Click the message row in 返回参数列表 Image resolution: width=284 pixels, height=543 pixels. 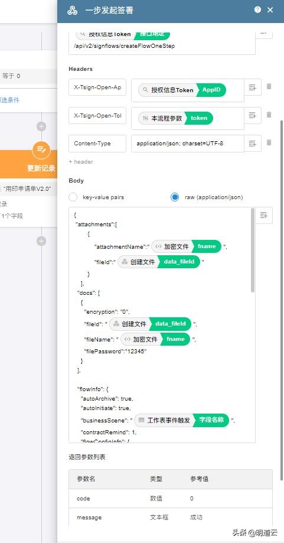(x=171, y=518)
